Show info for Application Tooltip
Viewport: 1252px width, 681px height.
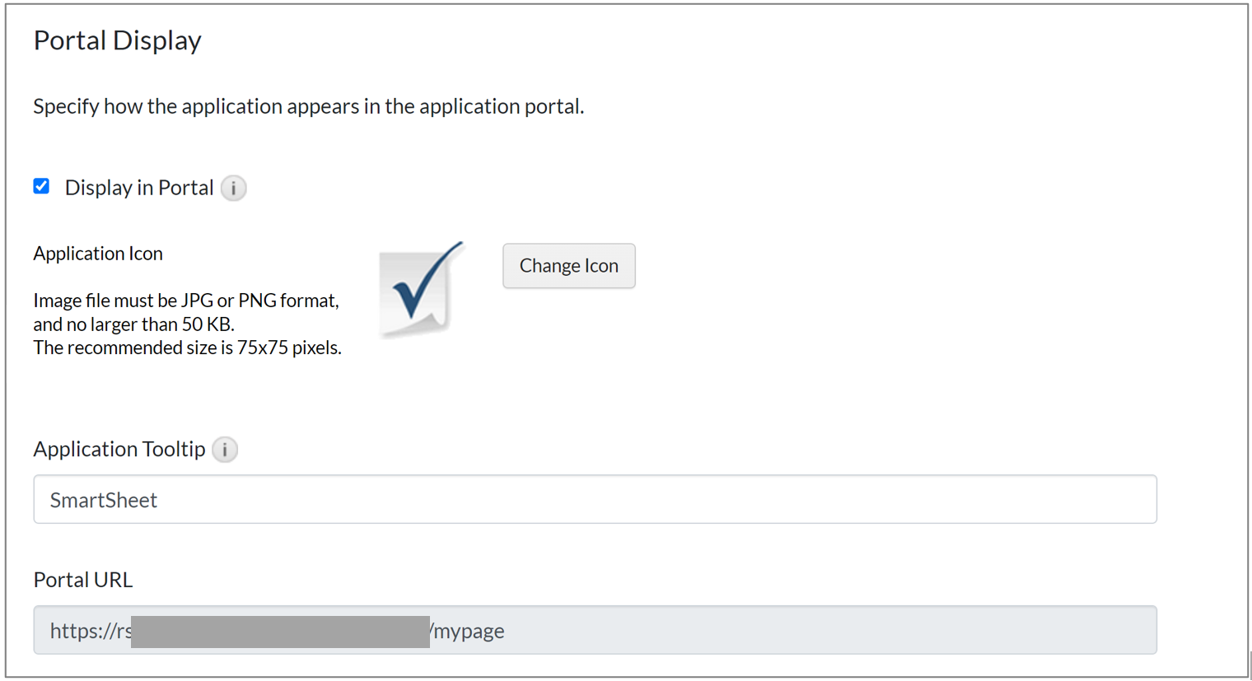tap(225, 450)
